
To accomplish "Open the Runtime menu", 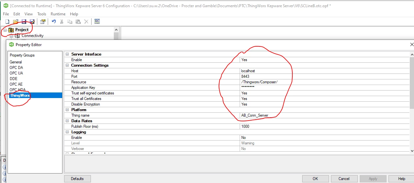I will pos(58,14).
